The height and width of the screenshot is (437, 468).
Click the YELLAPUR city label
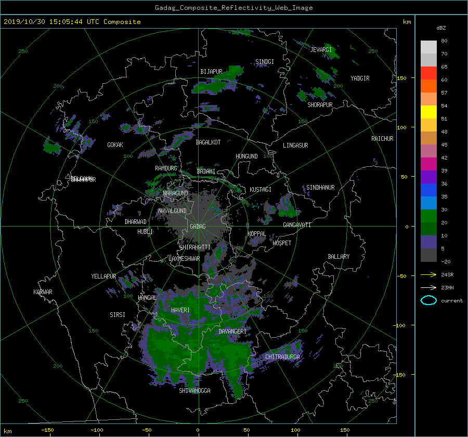[x=103, y=276]
